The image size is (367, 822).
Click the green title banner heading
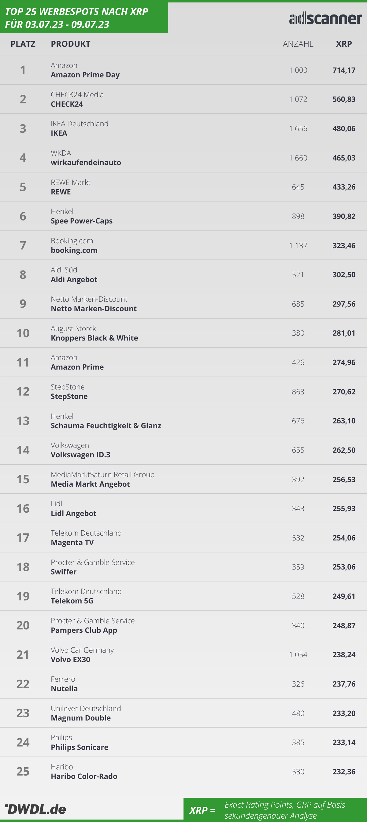click(76, 18)
